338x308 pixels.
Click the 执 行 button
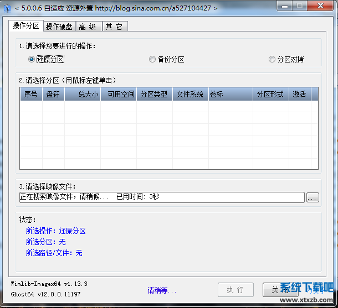[x=235, y=290]
